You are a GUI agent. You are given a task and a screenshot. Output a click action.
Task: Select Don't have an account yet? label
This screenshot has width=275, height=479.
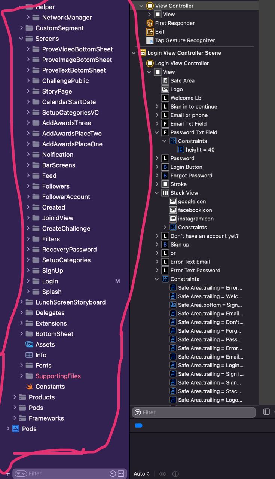[x=205, y=236]
